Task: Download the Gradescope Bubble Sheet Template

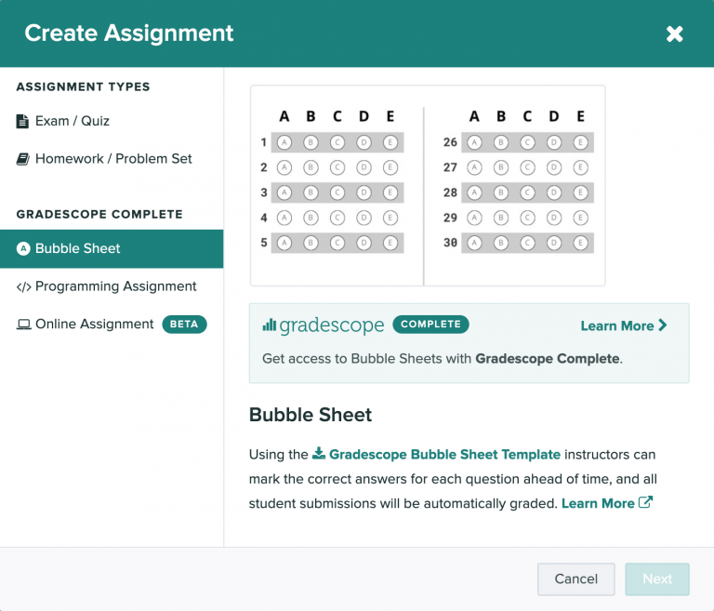Action: tap(436, 454)
